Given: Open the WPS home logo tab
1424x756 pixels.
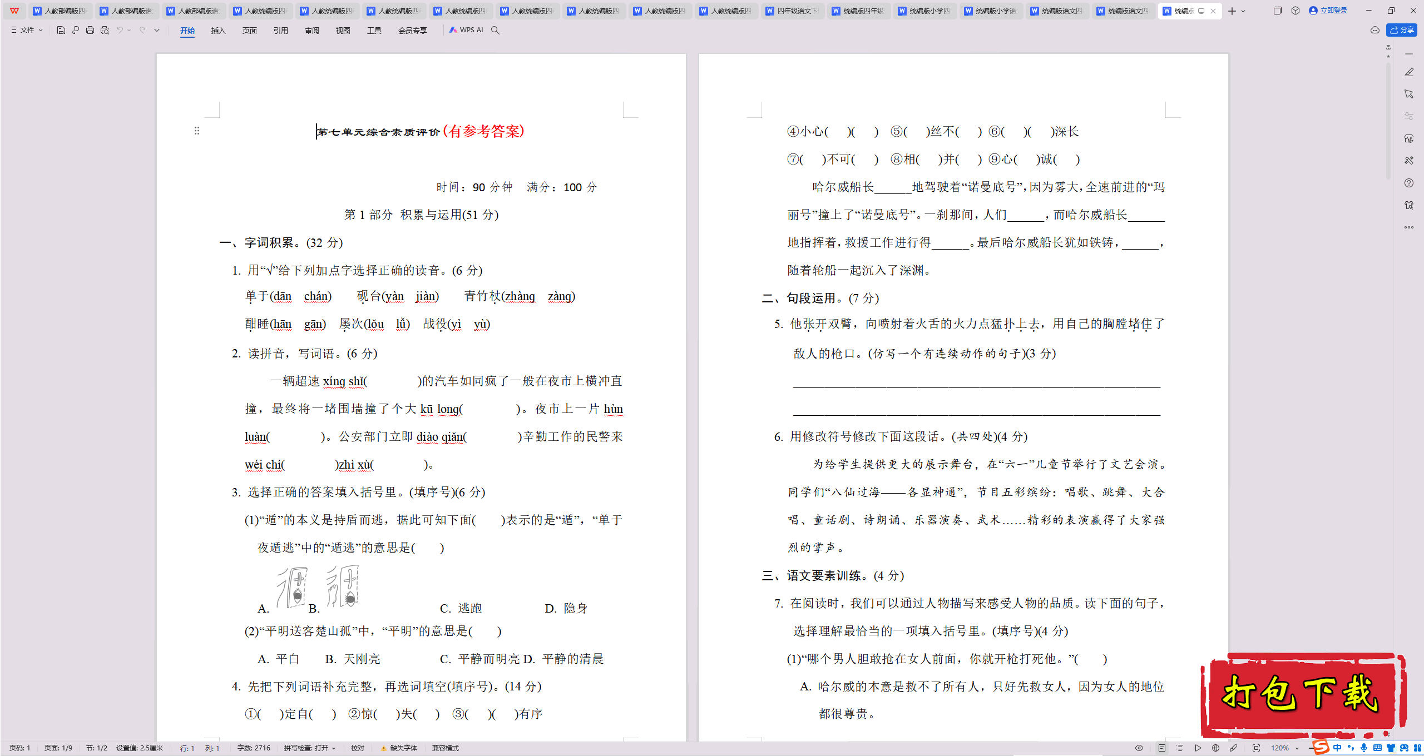Looking at the screenshot, I should point(14,11).
